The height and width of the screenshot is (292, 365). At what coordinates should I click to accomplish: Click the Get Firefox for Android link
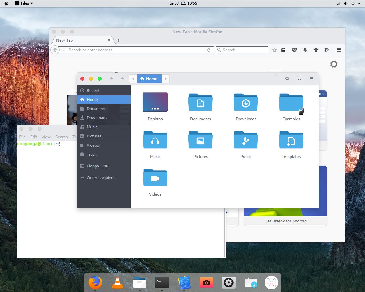[x=285, y=221]
